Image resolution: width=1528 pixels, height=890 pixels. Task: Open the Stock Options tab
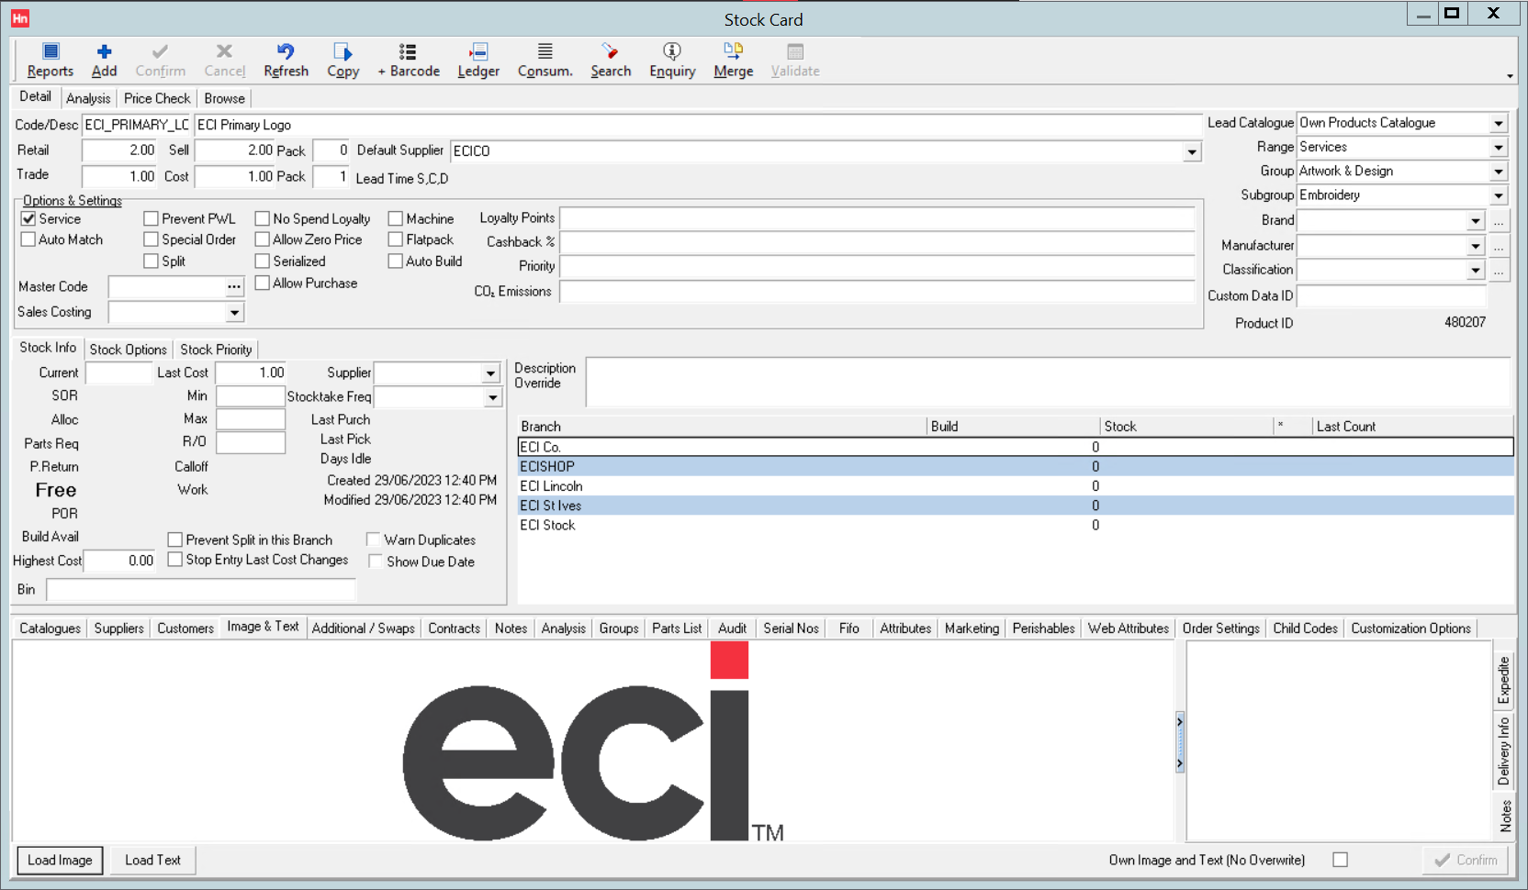point(129,350)
